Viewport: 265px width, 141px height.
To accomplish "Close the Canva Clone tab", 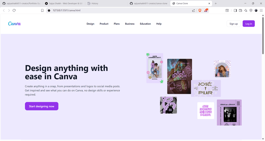I will [209, 4].
